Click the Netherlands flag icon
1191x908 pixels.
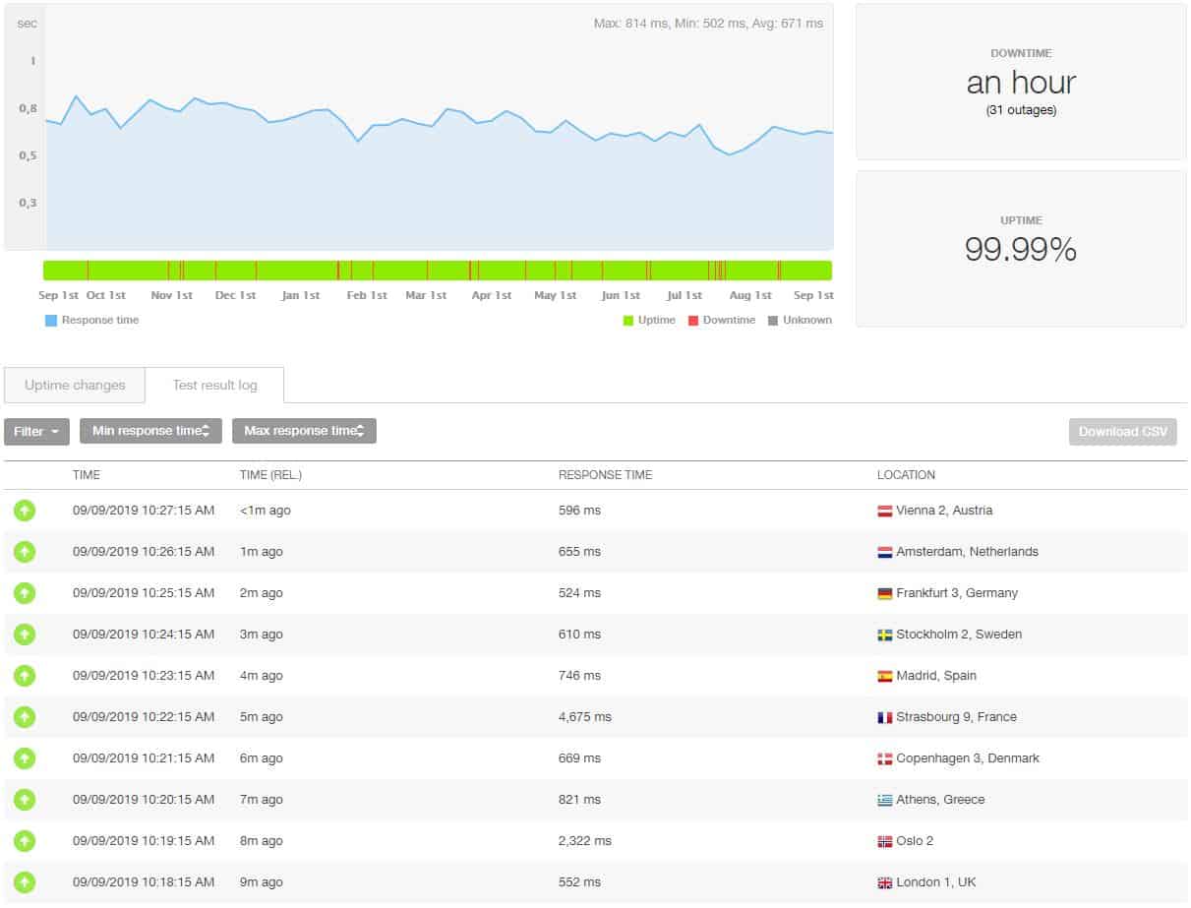[x=885, y=553]
